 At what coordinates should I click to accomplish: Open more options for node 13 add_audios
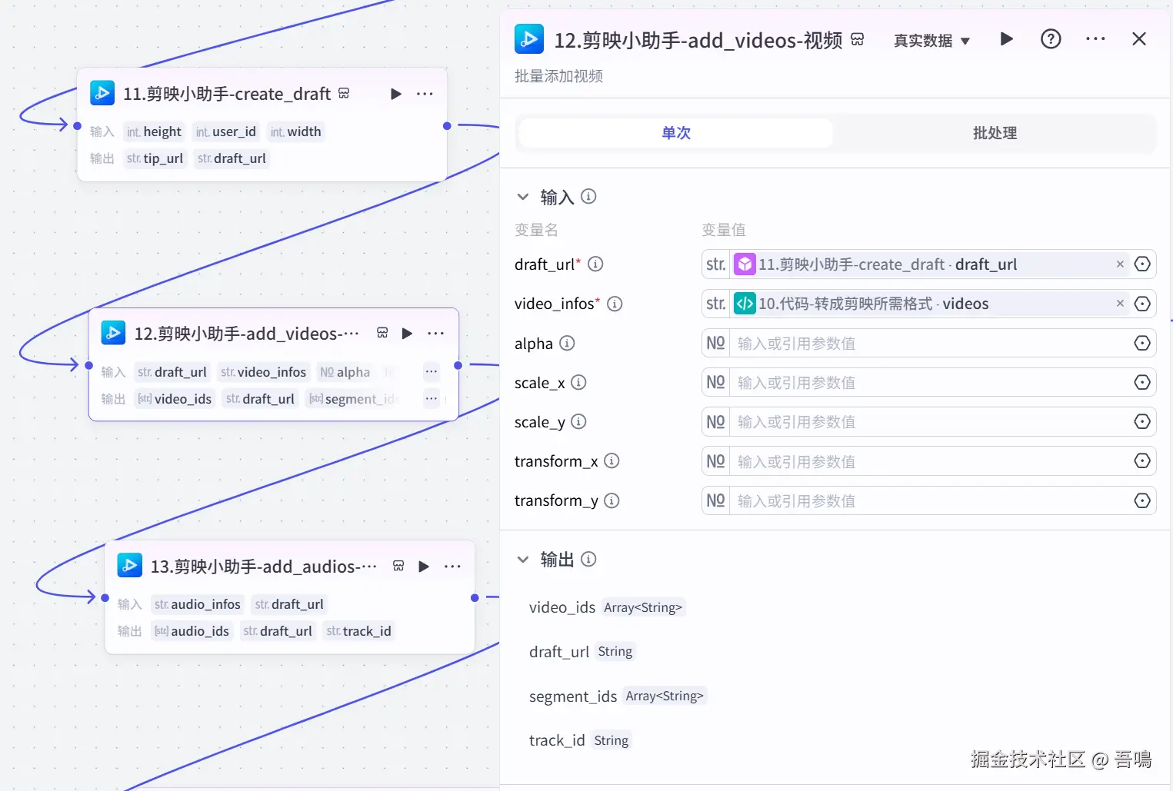[x=452, y=567]
